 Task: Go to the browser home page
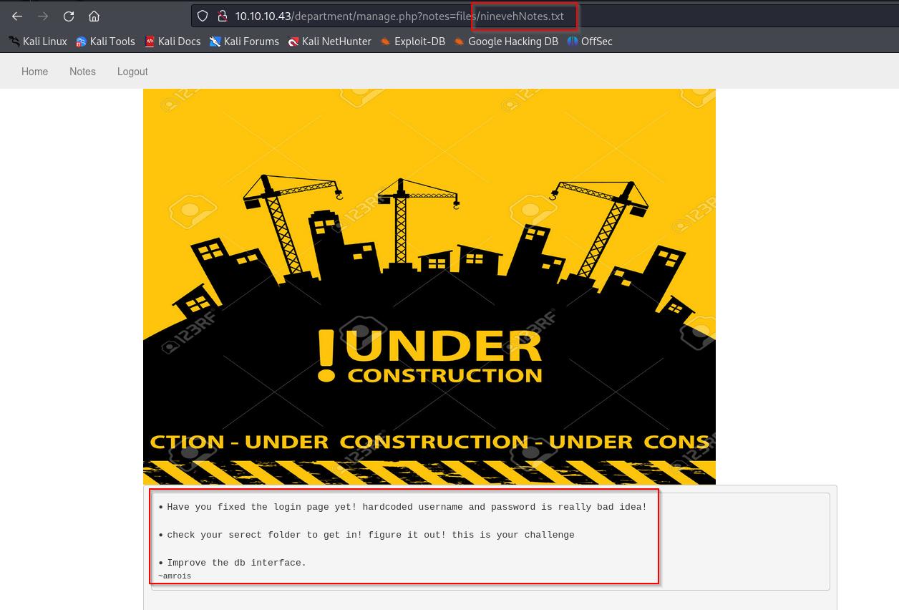tap(94, 16)
